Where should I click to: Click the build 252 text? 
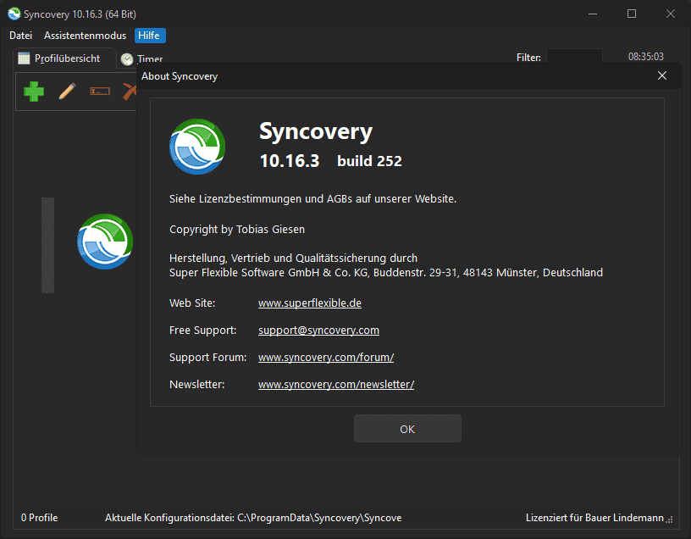tap(369, 161)
